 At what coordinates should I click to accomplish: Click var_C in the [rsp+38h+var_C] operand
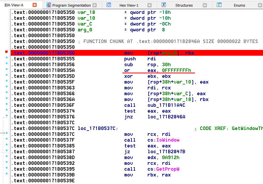pyautogui.click(x=181, y=93)
